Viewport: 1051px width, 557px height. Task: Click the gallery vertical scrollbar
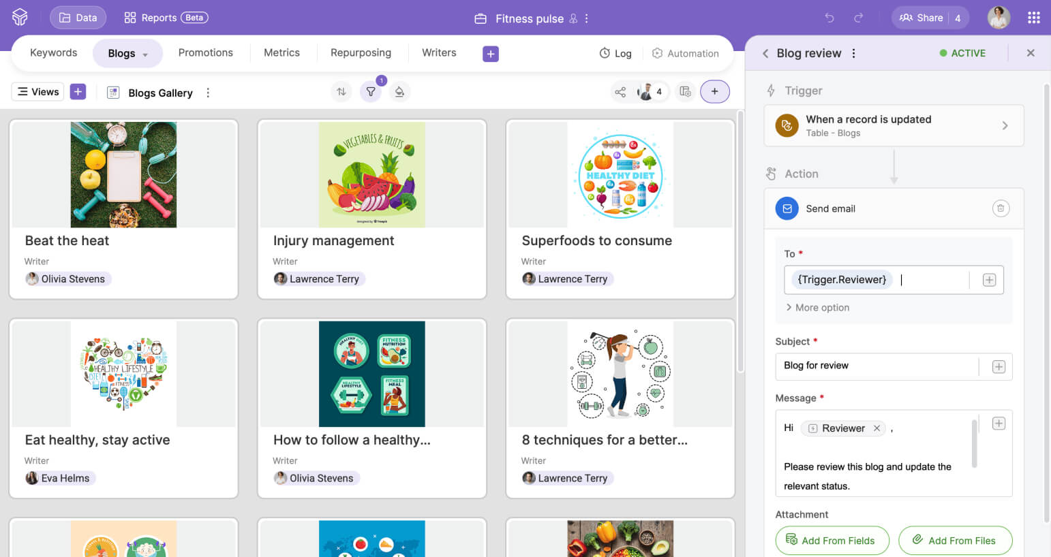740,242
